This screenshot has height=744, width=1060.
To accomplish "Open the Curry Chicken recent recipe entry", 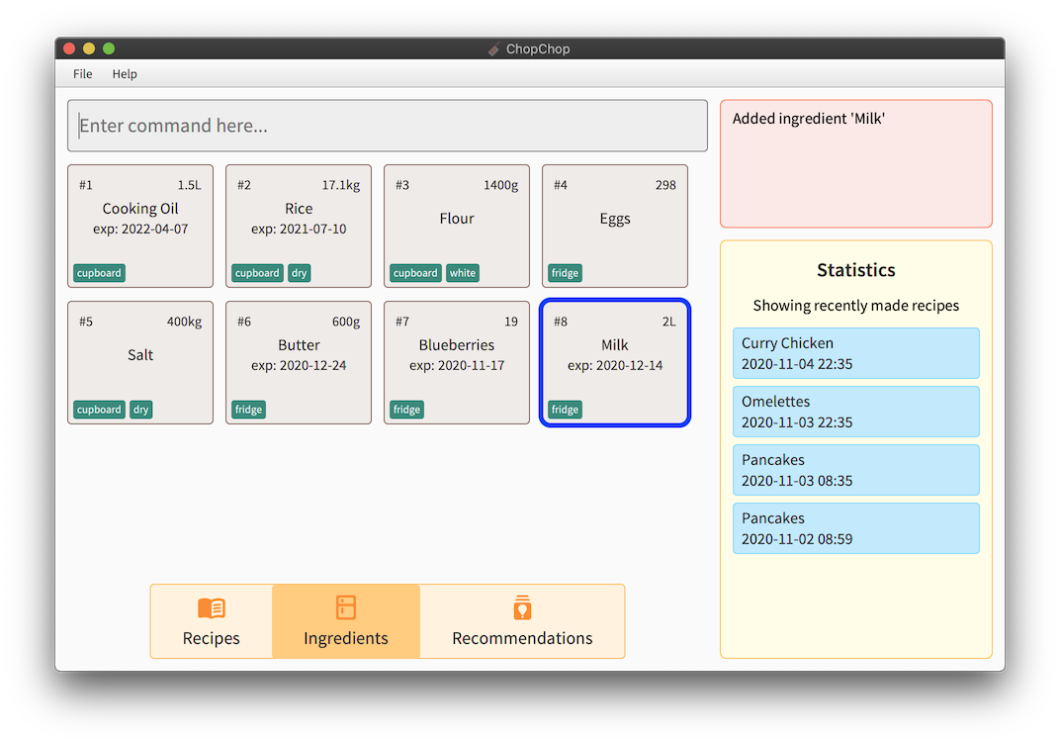I will click(x=856, y=353).
